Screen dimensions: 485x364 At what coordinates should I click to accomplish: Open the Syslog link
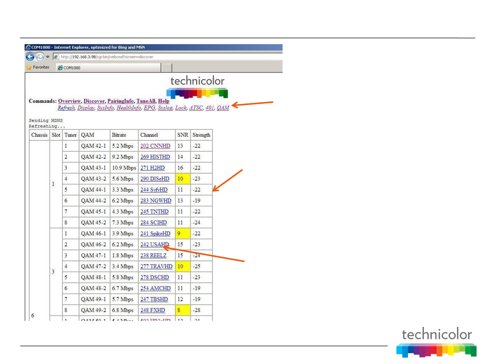(x=165, y=108)
